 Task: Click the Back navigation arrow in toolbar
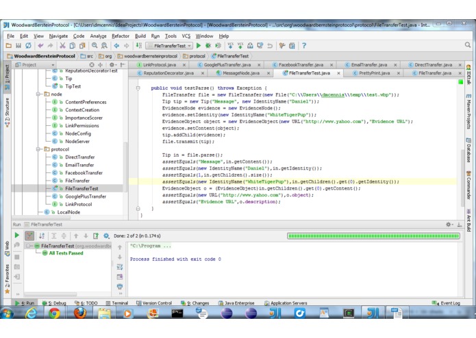[116, 46]
